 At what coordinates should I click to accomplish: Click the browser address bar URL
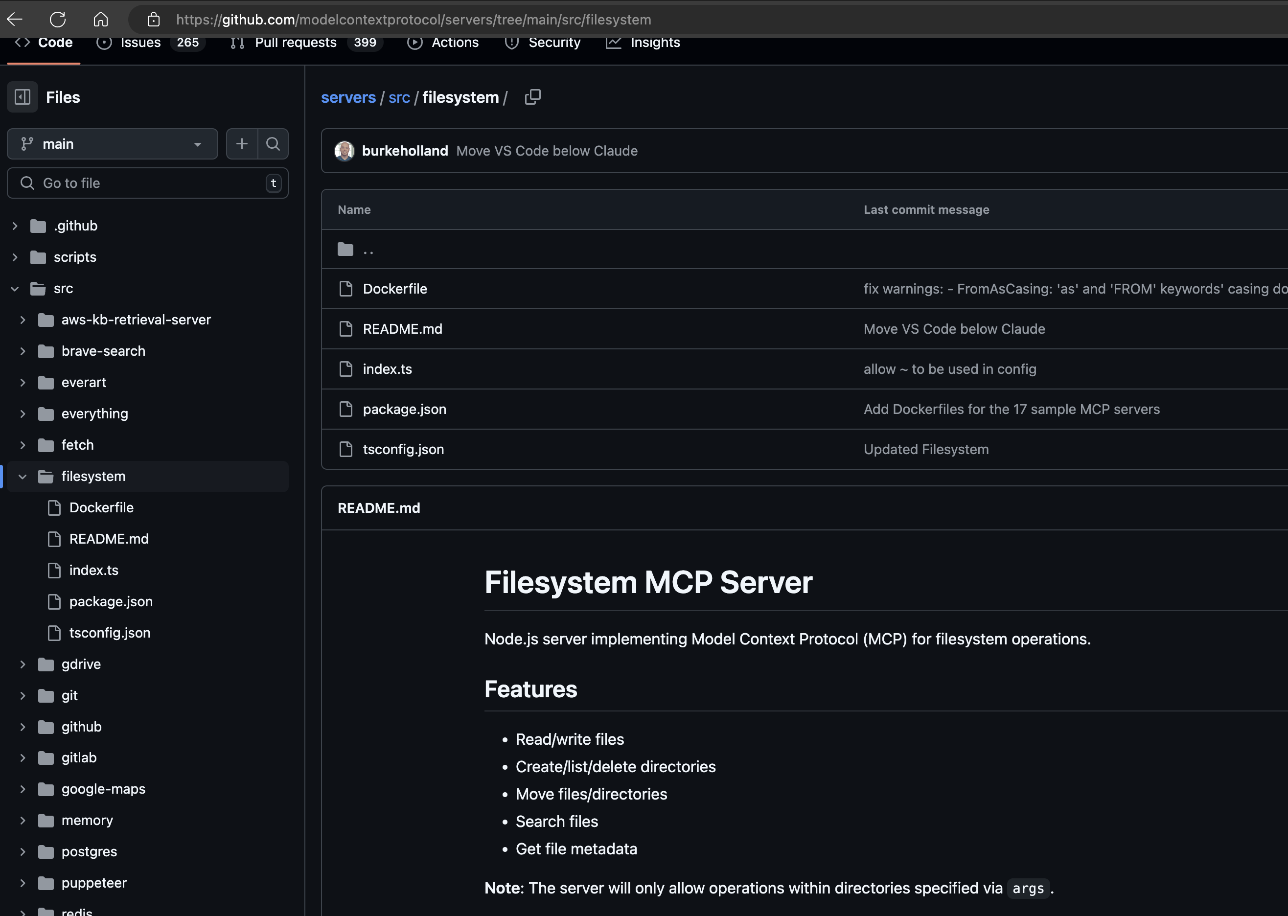point(414,20)
